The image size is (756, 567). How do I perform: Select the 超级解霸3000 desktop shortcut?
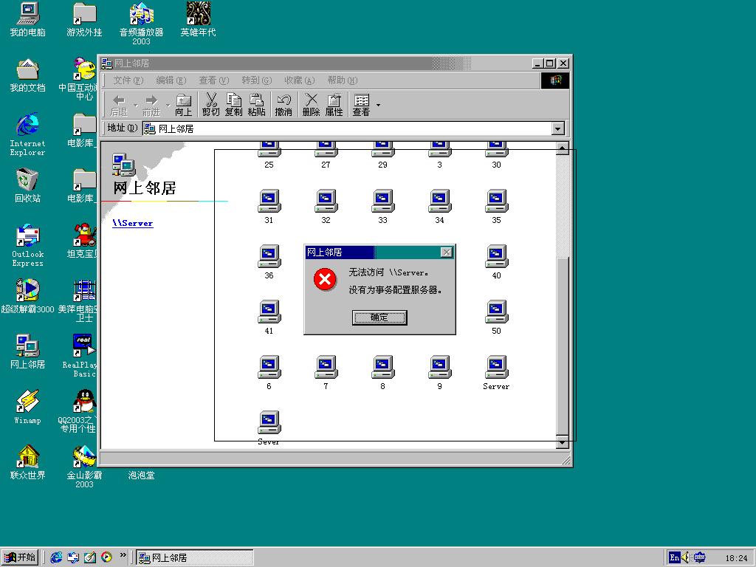27,296
